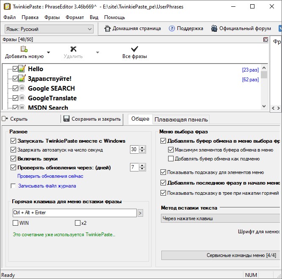Toggle the GoogleTranslate phrase checkbox
This screenshot has width=282, height=279.
(16, 98)
